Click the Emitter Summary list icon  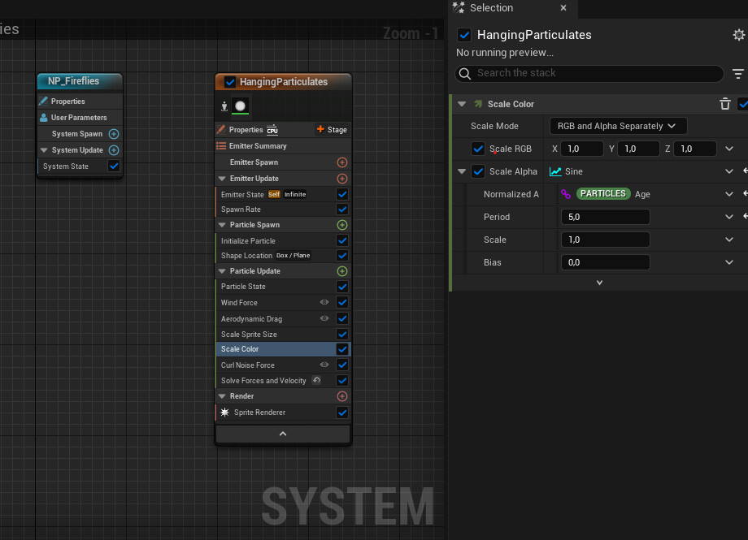[221, 146]
